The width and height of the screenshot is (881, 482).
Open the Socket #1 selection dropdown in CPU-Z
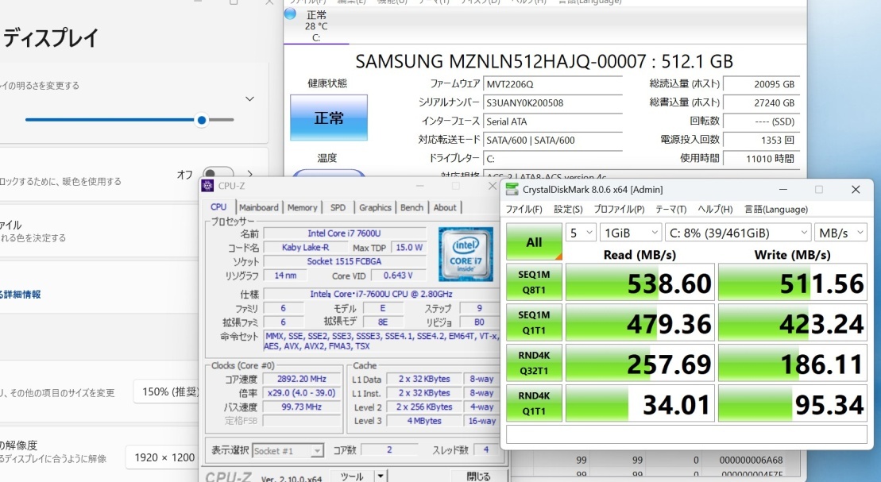coord(288,450)
